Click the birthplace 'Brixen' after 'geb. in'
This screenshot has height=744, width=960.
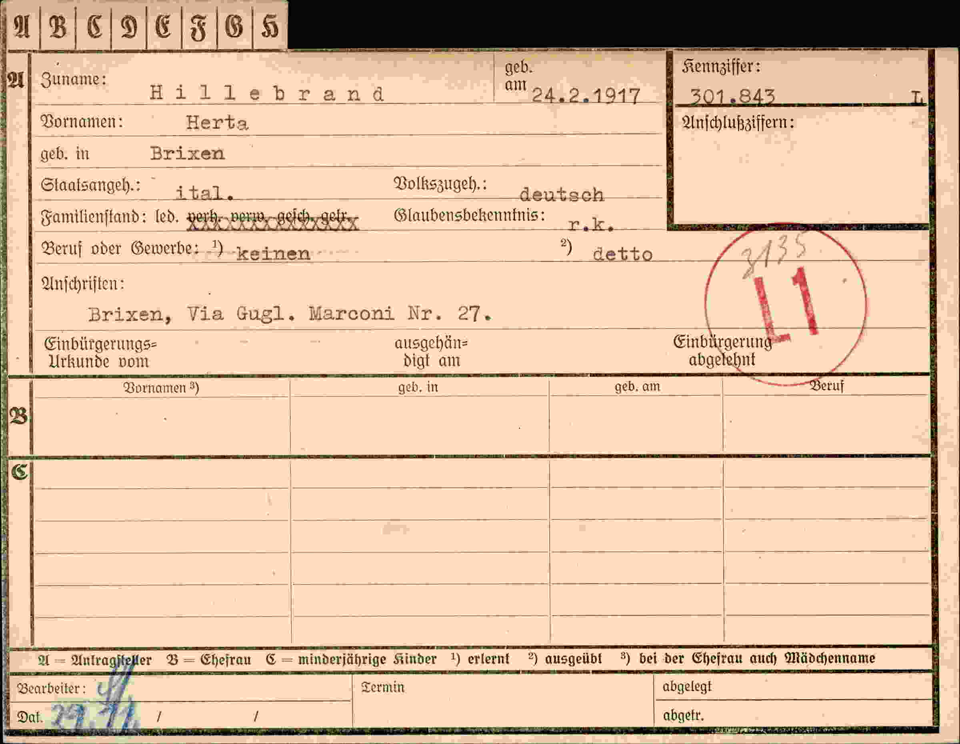(x=188, y=153)
